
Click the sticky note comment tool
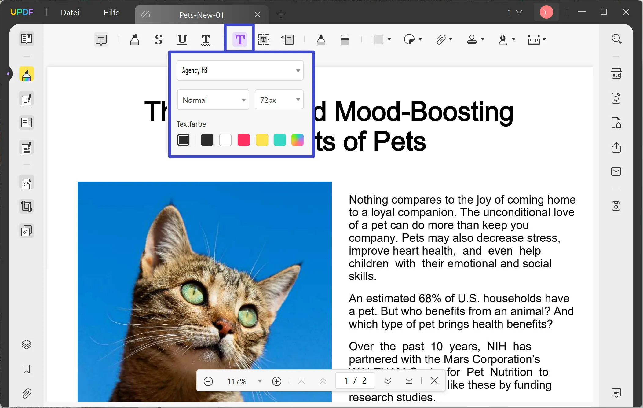101,39
